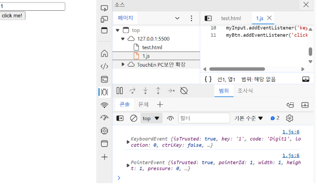Open the navigator more options menu
This screenshot has height=191, width=317.
(x=191, y=18)
